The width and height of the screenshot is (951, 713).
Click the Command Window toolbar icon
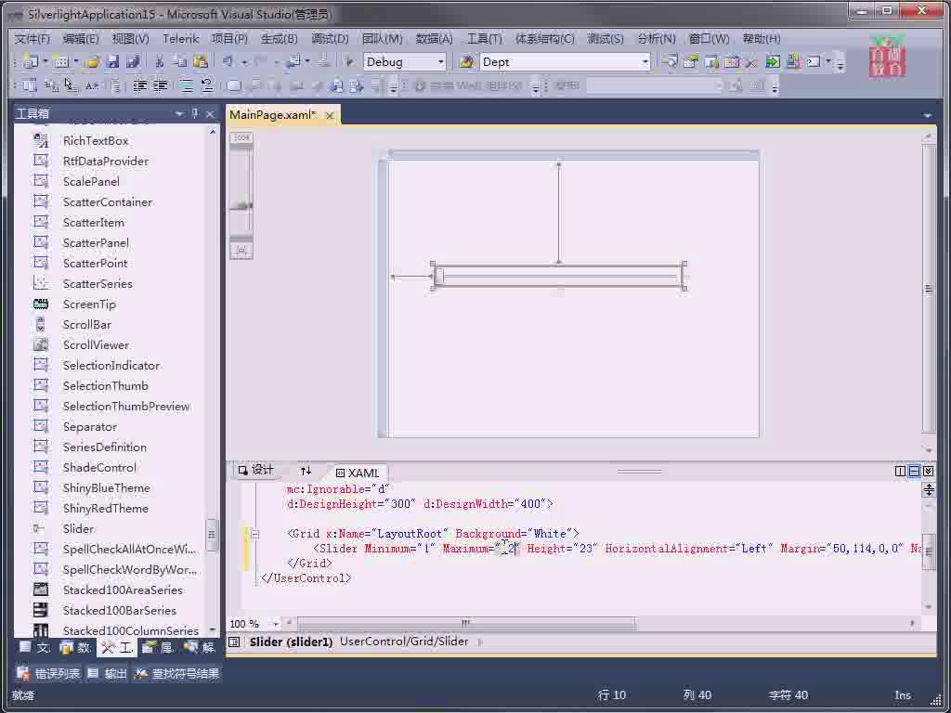coord(814,61)
